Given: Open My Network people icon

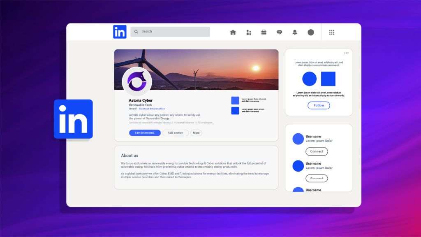Looking at the screenshot, I should click(248, 32).
